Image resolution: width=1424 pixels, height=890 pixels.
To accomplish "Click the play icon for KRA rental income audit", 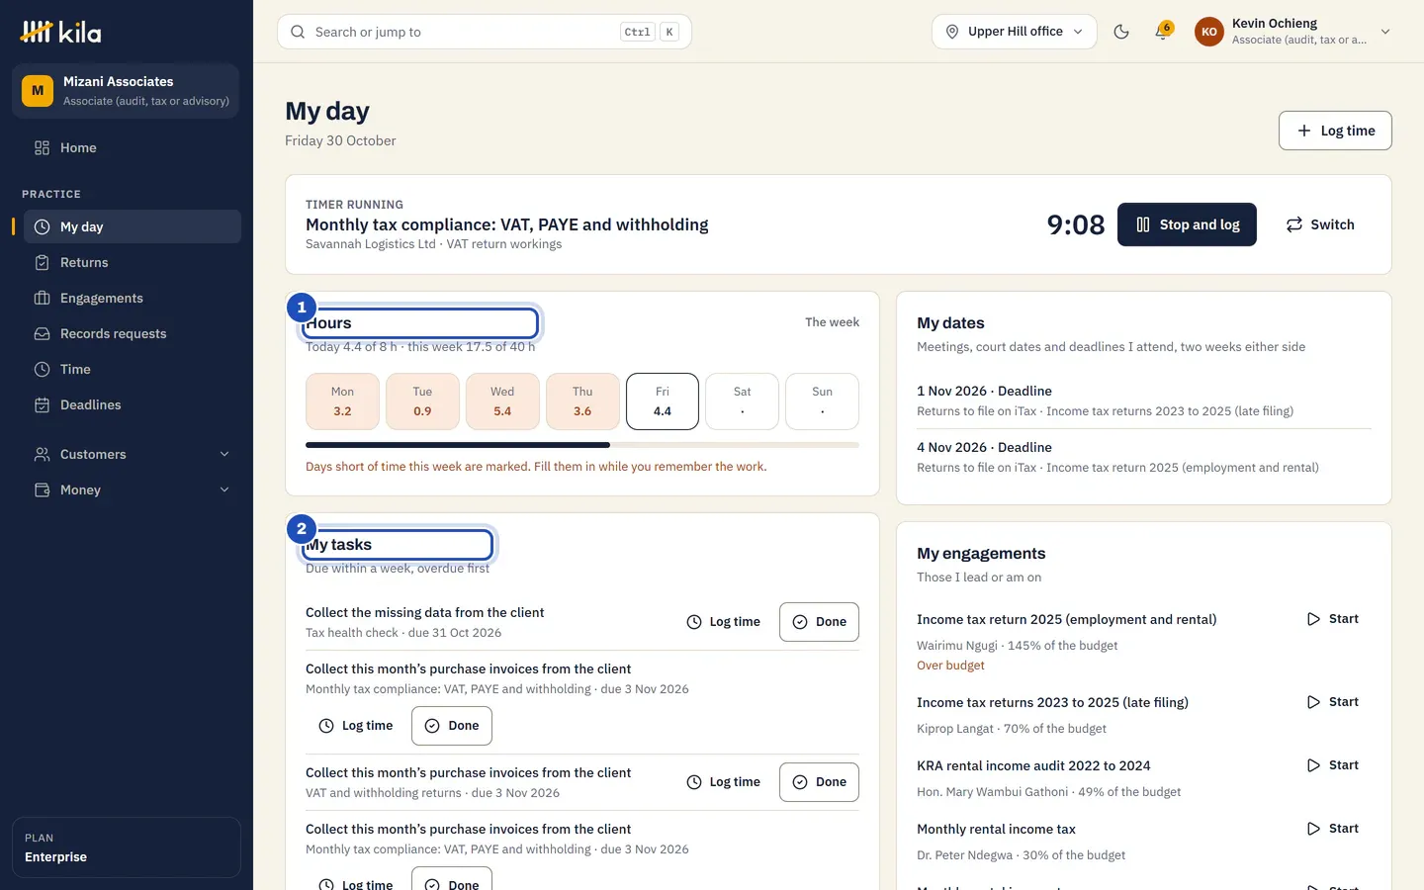I will 1313,765.
